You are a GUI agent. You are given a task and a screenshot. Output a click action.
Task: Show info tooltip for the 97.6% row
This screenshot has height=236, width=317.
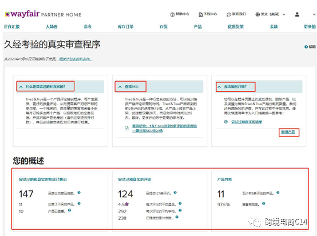264,203
